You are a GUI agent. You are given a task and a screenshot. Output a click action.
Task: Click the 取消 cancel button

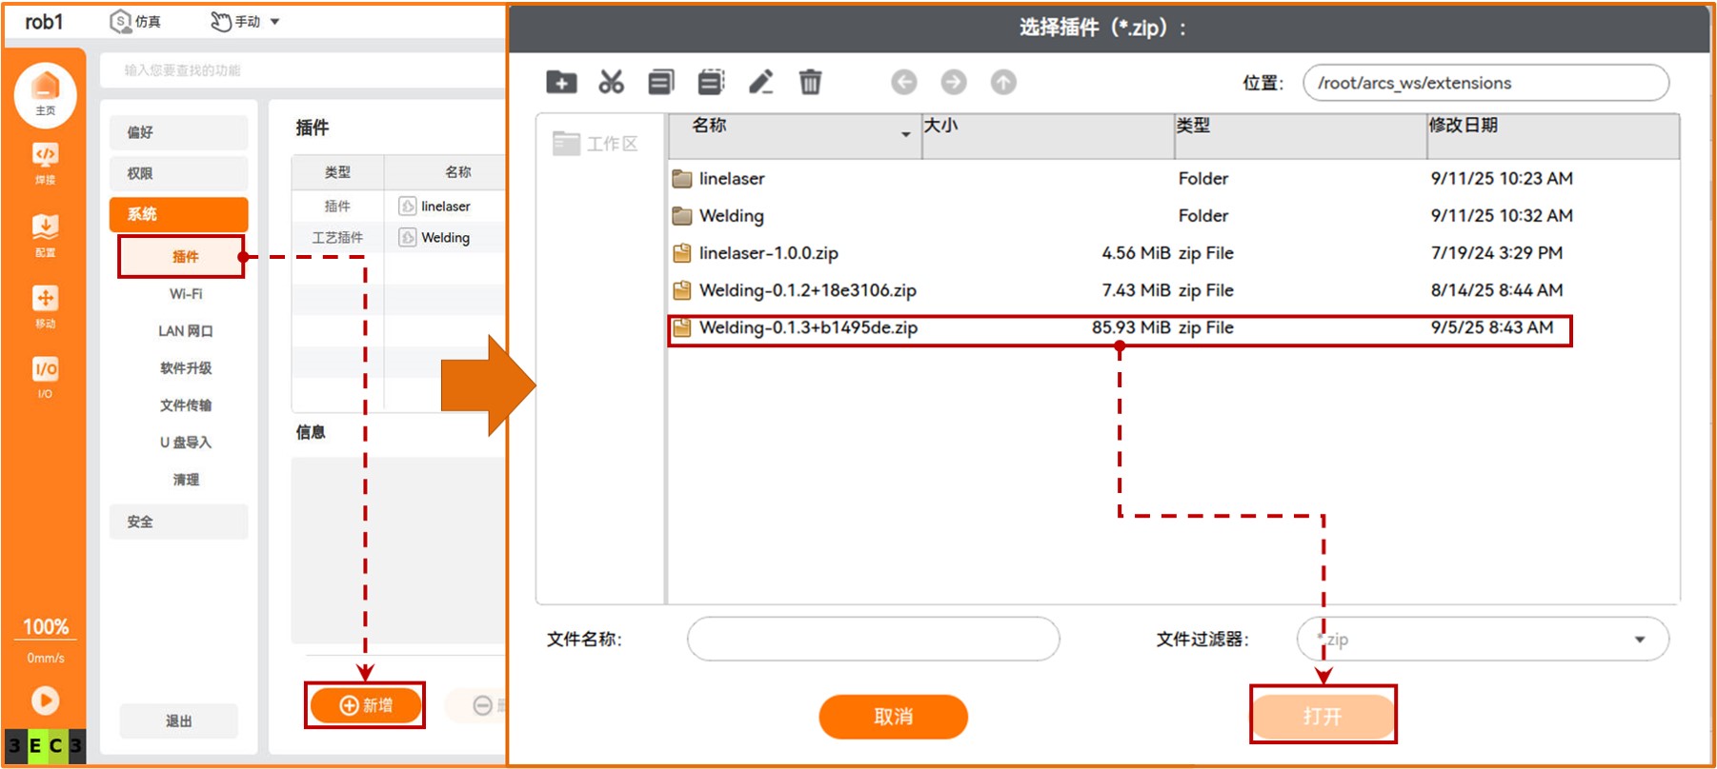[x=893, y=717]
